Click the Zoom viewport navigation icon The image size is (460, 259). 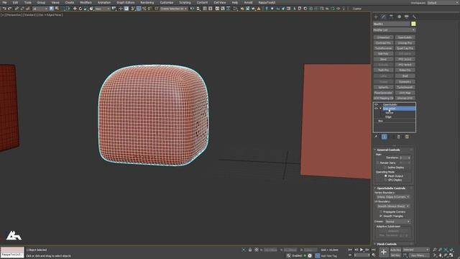pyautogui.click(x=434, y=250)
